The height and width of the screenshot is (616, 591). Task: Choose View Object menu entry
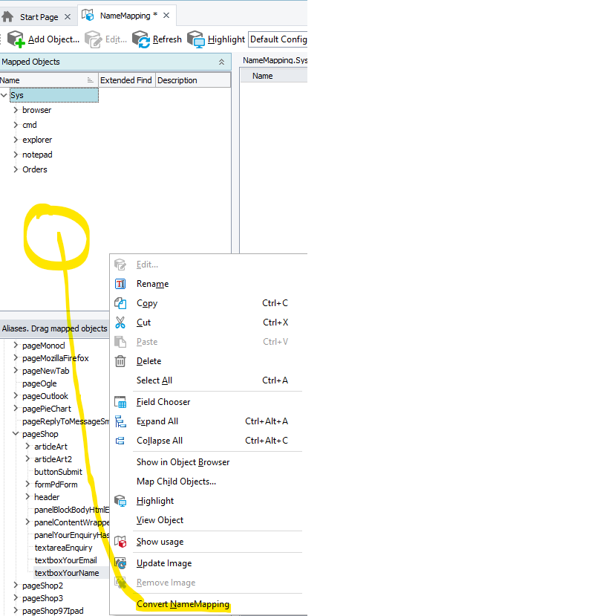pos(160,519)
